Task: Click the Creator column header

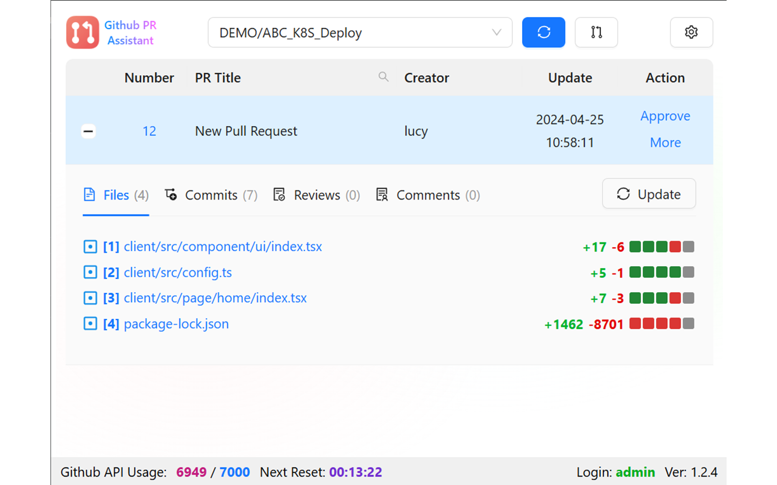Action: click(427, 78)
